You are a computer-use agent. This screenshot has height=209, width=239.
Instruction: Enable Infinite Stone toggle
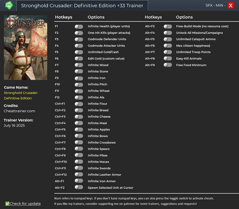coord(79,72)
